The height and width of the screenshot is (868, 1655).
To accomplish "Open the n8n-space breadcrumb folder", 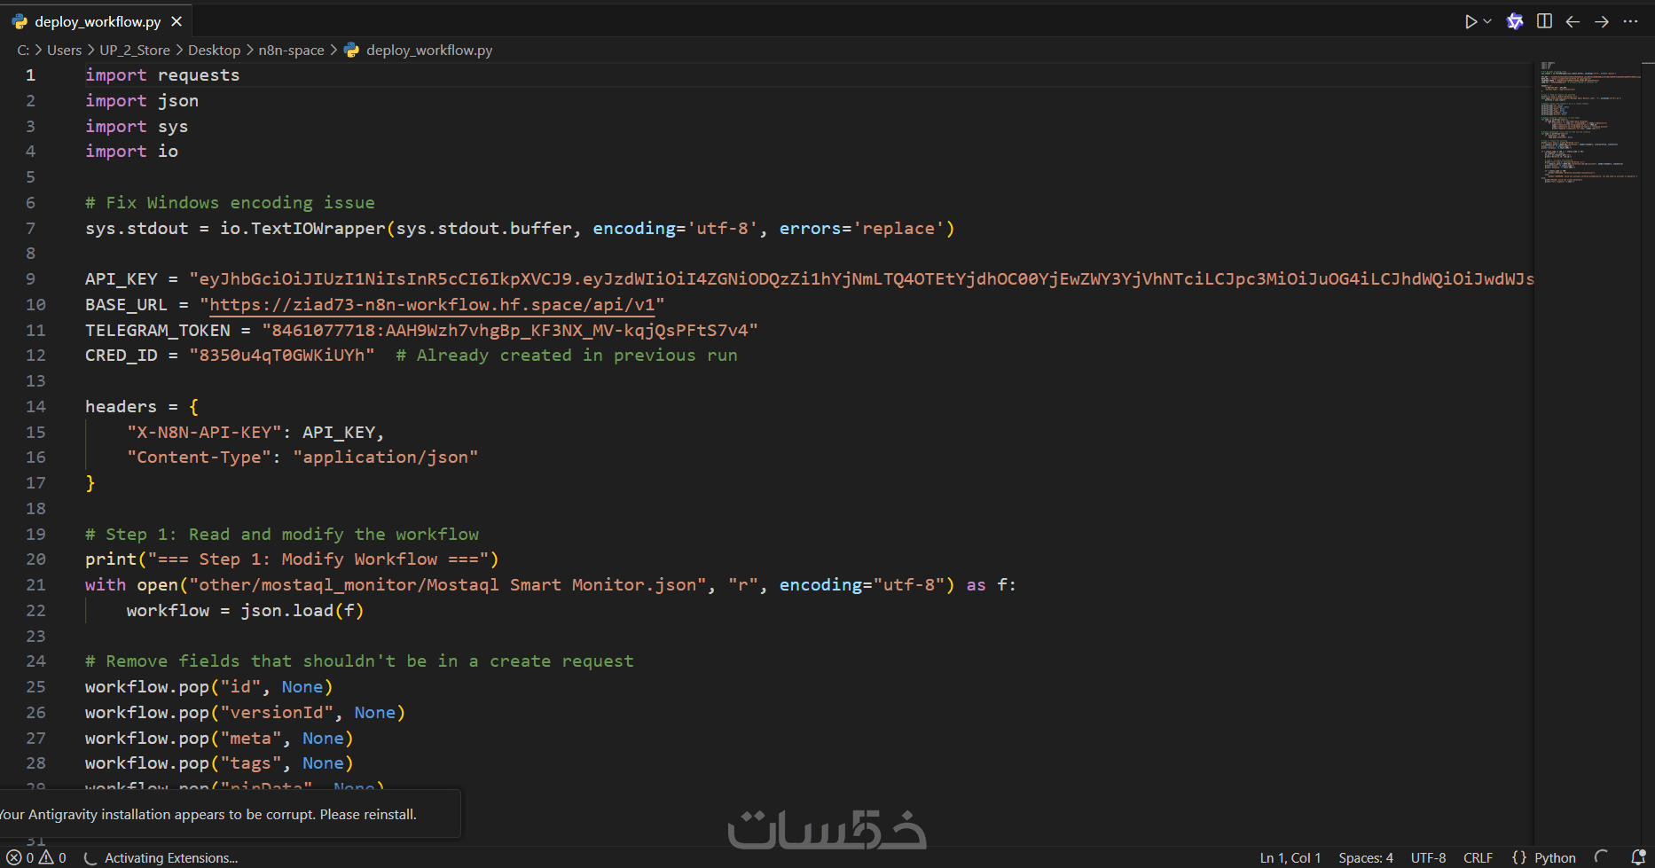I will point(291,51).
